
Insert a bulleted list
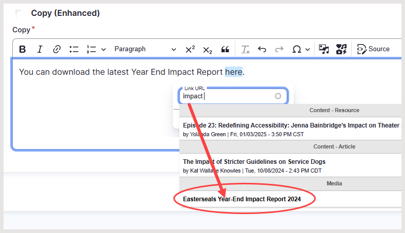coord(74,49)
